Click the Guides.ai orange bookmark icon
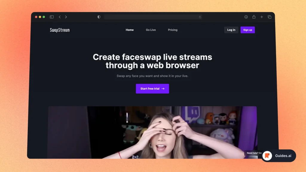The width and height of the screenshot is (306, 172). coord(267,156)
